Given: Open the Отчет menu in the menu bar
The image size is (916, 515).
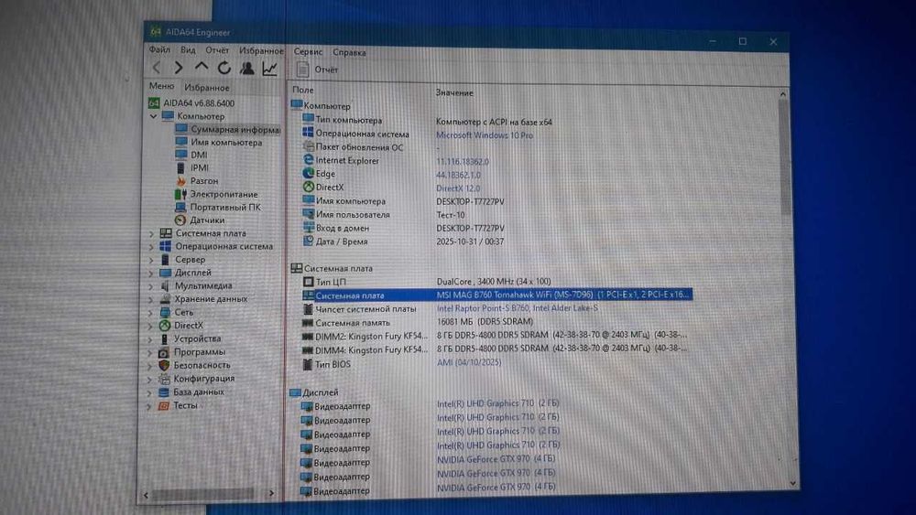Looking at the screenshot, I should pos(217,50).
